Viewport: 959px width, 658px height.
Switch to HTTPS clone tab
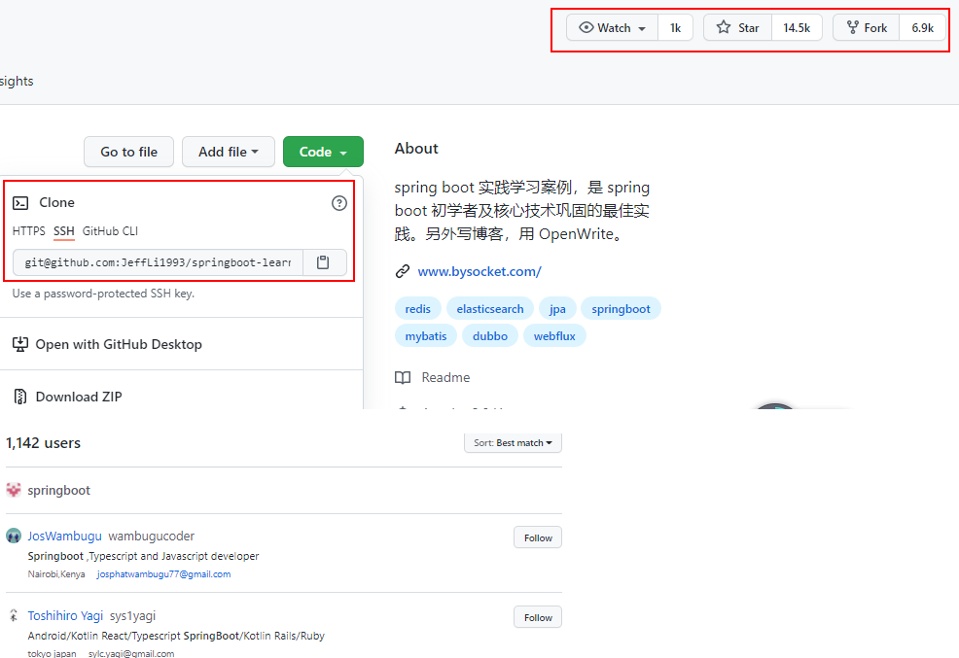point(29,231)
